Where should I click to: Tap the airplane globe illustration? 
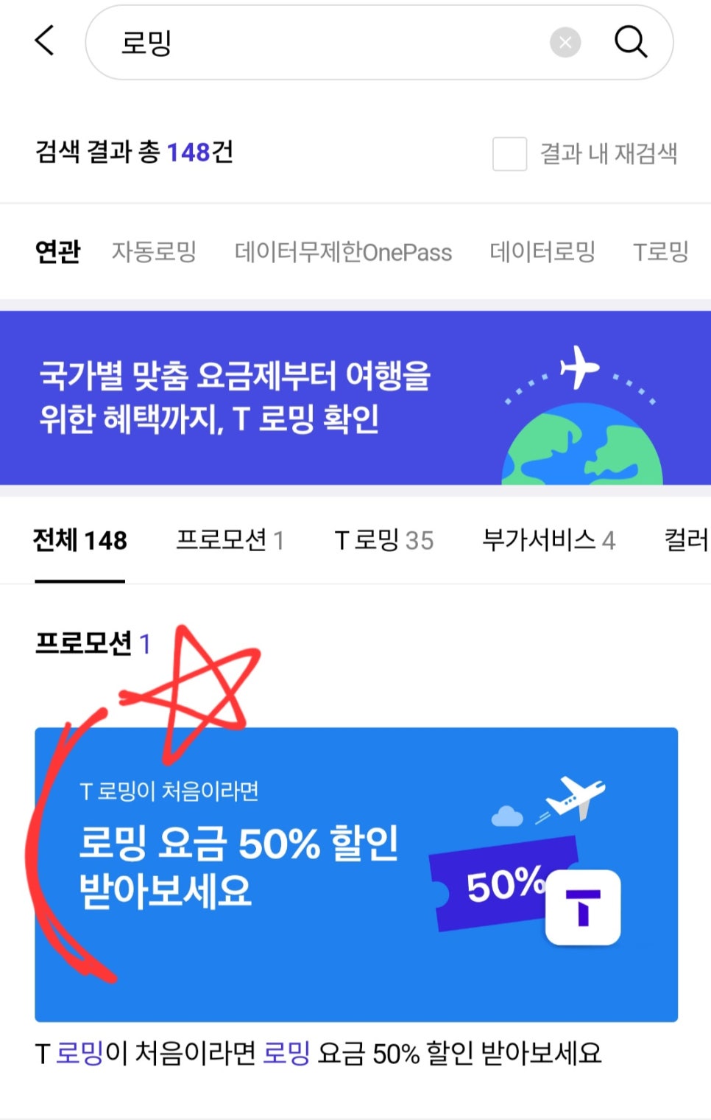pos(581,414)
